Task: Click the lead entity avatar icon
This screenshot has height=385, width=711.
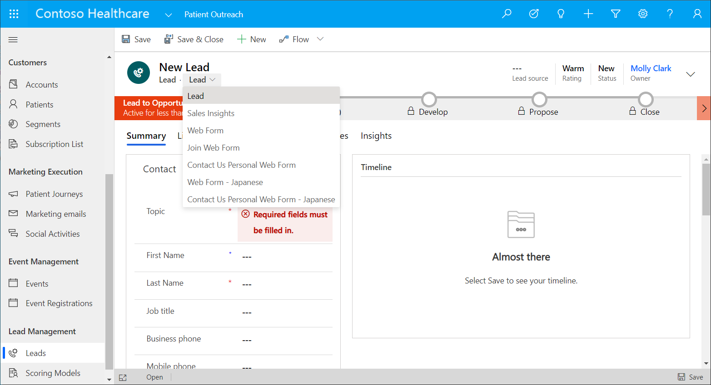Action: 139,73
